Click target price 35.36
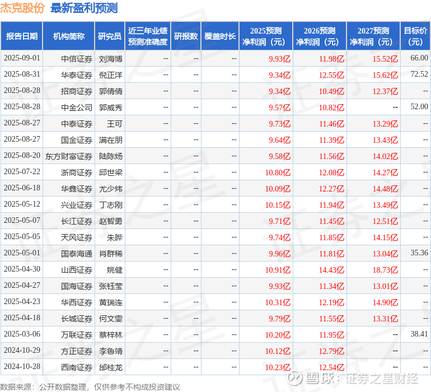 pyautogui.click(x=419, y=253)
